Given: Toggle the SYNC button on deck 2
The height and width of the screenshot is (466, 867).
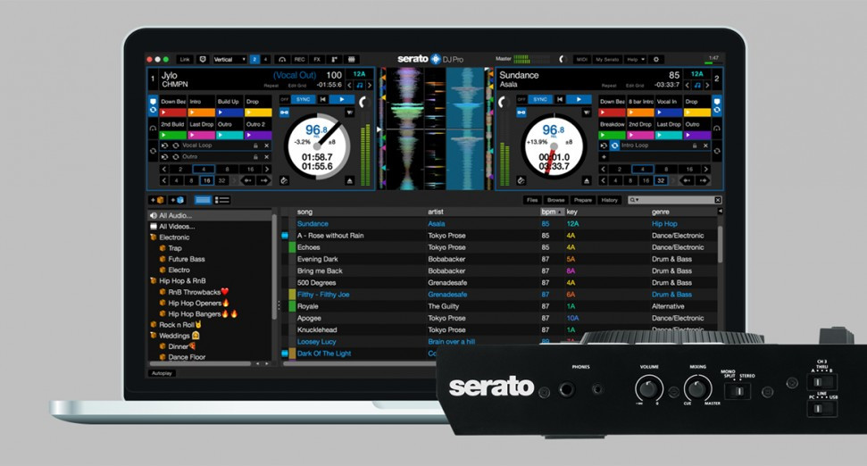Looking at the screenshot, I should click(x=540, y=99).
